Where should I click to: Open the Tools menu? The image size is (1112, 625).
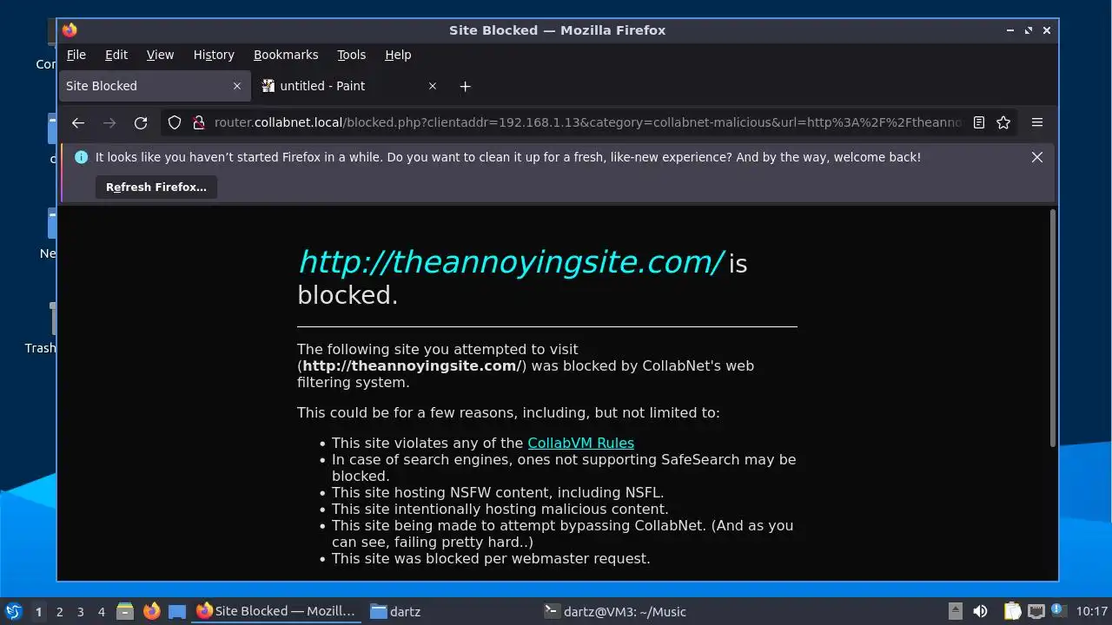351,55
